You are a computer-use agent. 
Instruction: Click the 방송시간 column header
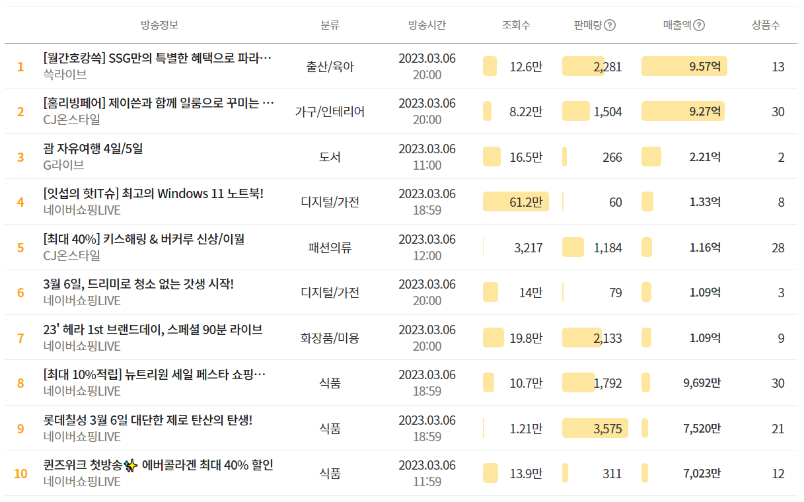pos(427,25)
